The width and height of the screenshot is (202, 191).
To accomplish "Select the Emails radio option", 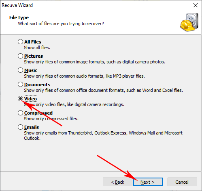I will coord(20,127).
